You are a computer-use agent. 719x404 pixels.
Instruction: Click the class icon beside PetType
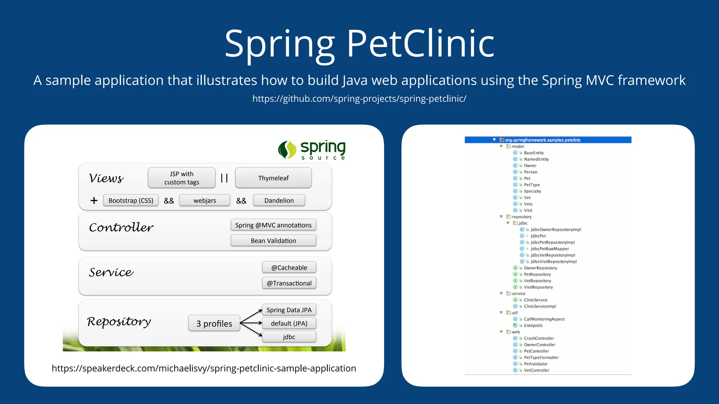coord(515,185)
